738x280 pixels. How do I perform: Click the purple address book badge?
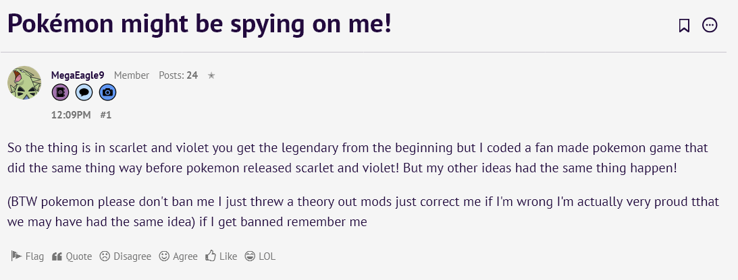pyautogui.click(x=60, y=92)
